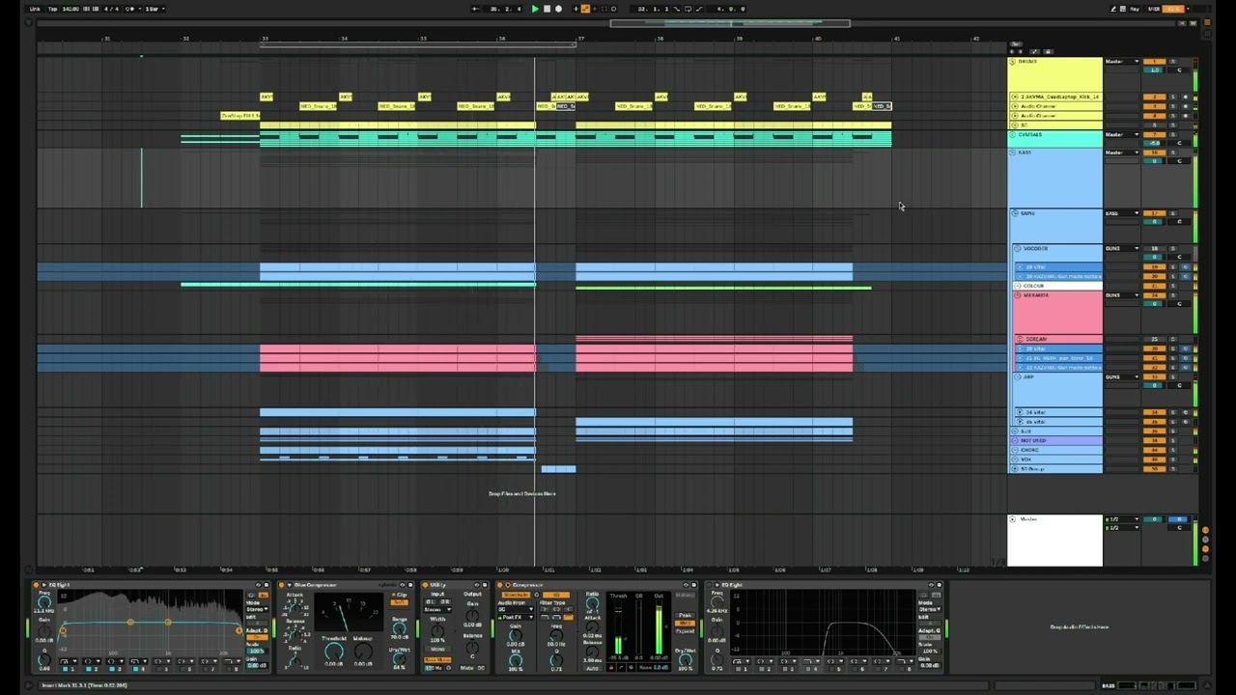The width and height of the screenshot is (1236, 695).
Task: Open the first EQ Eight Stereo mode dropdown
Action: click(x=257, y=609)
